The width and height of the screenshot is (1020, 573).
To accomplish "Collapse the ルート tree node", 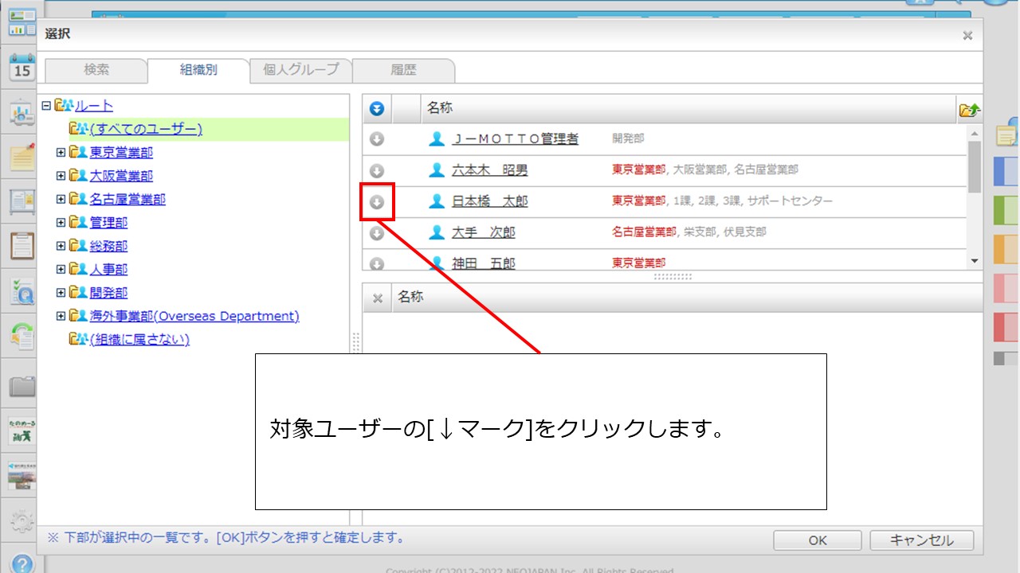I will [46, 105].
